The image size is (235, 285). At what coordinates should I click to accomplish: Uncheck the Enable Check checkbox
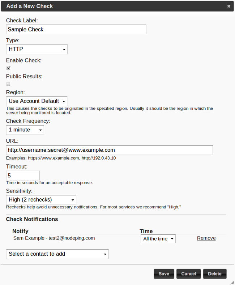(x=8, y=68)
